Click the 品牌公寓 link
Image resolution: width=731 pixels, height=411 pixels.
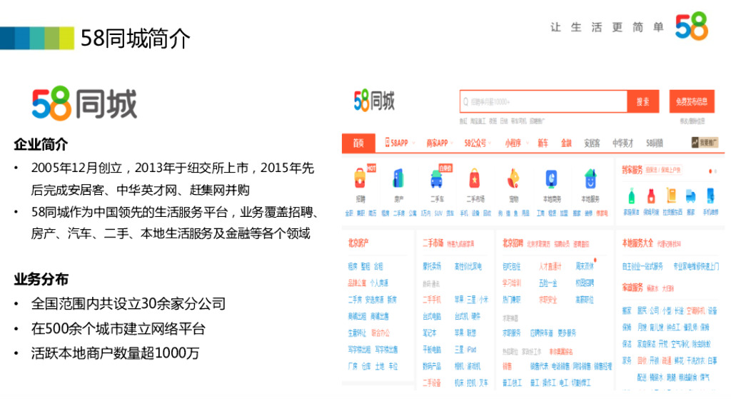(357, 283)
